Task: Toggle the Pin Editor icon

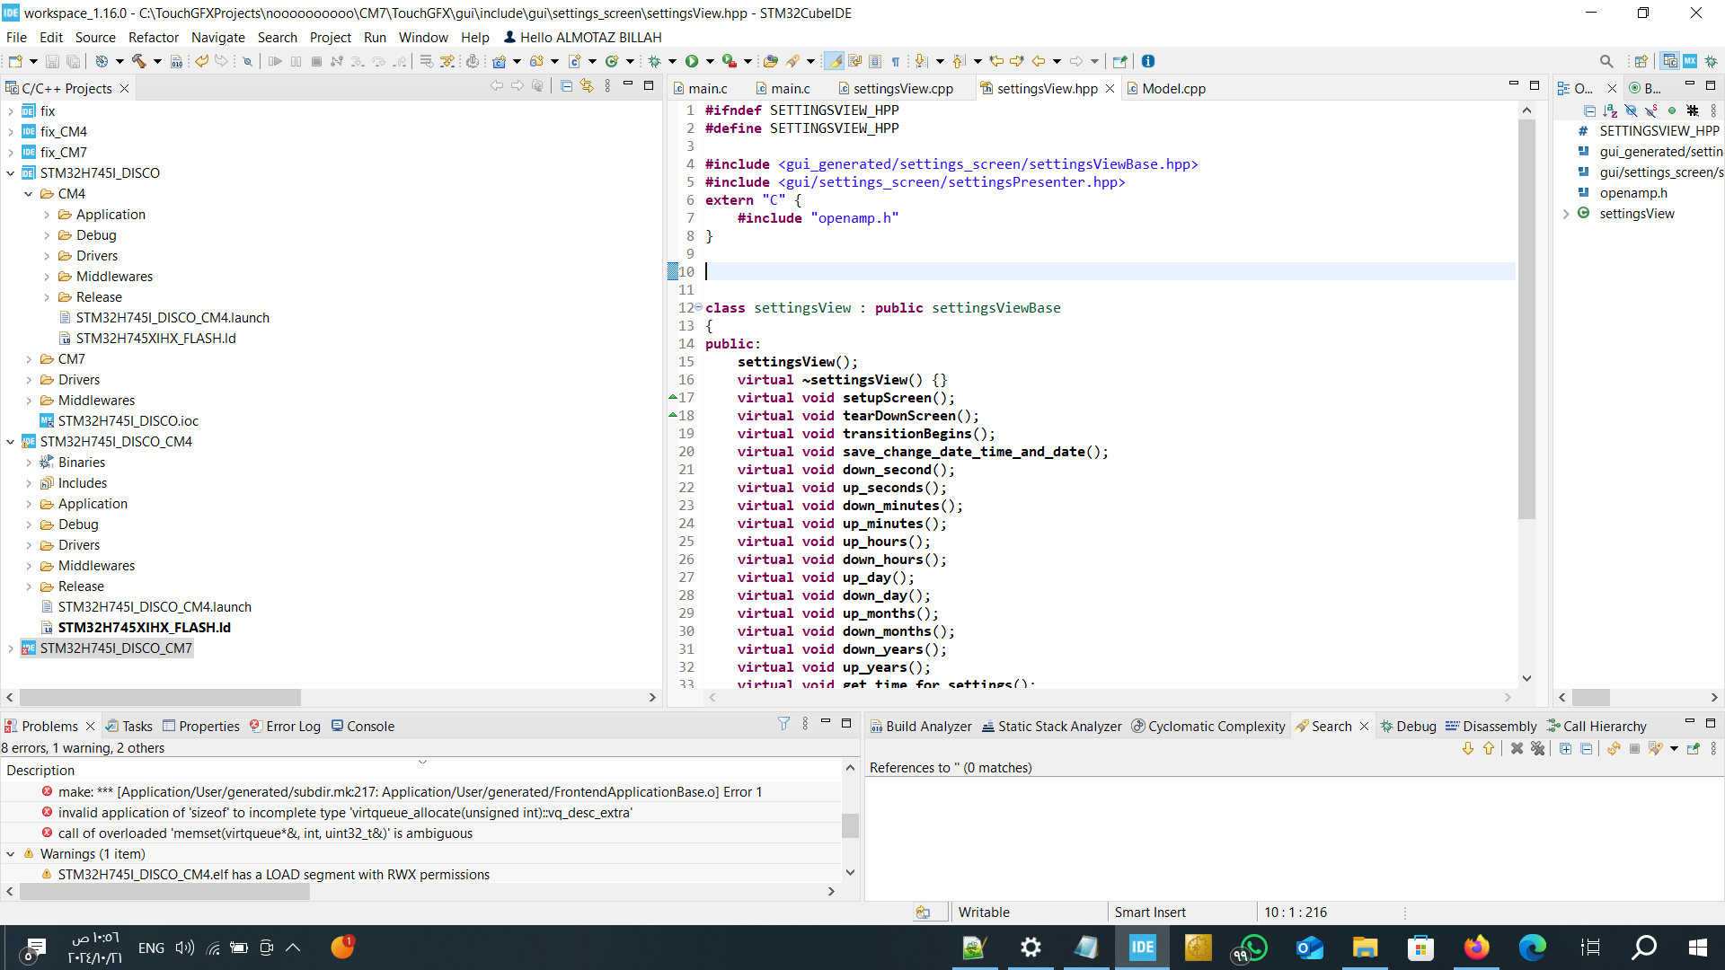Action: [1120, 61]
